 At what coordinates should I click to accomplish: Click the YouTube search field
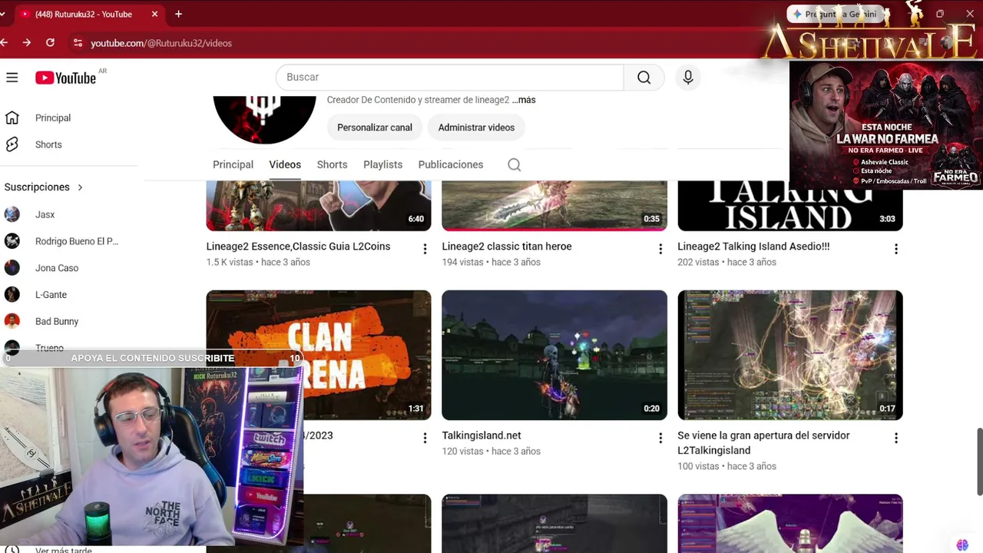pyautogui.click(x=449, y=77)
